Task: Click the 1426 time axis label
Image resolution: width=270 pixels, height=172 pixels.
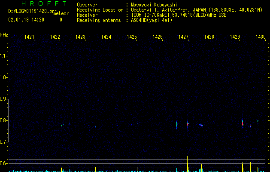Action: pos(158,37)
